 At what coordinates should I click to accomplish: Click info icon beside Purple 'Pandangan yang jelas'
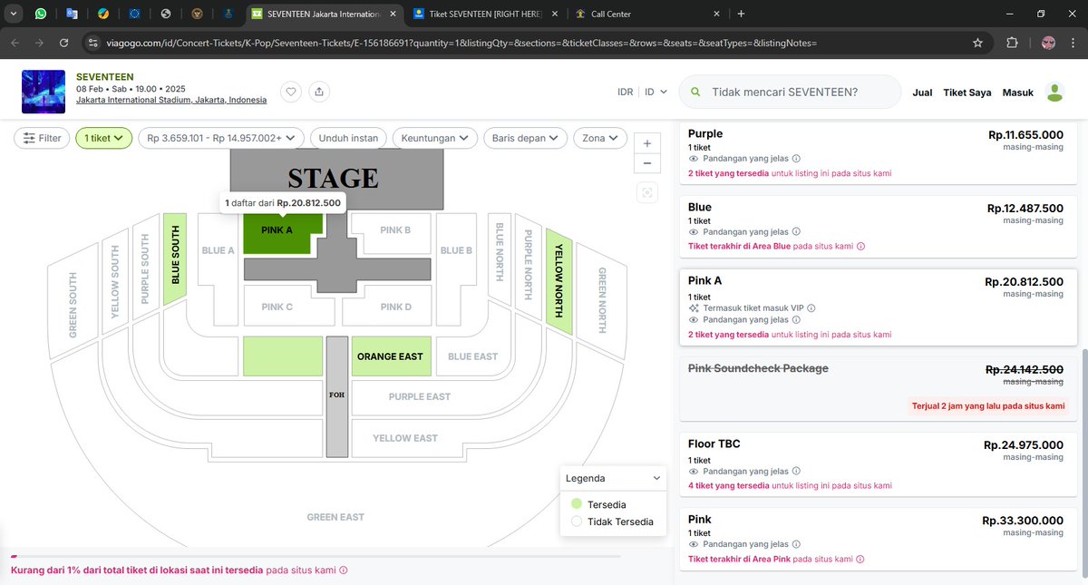(x=796, y=159)
